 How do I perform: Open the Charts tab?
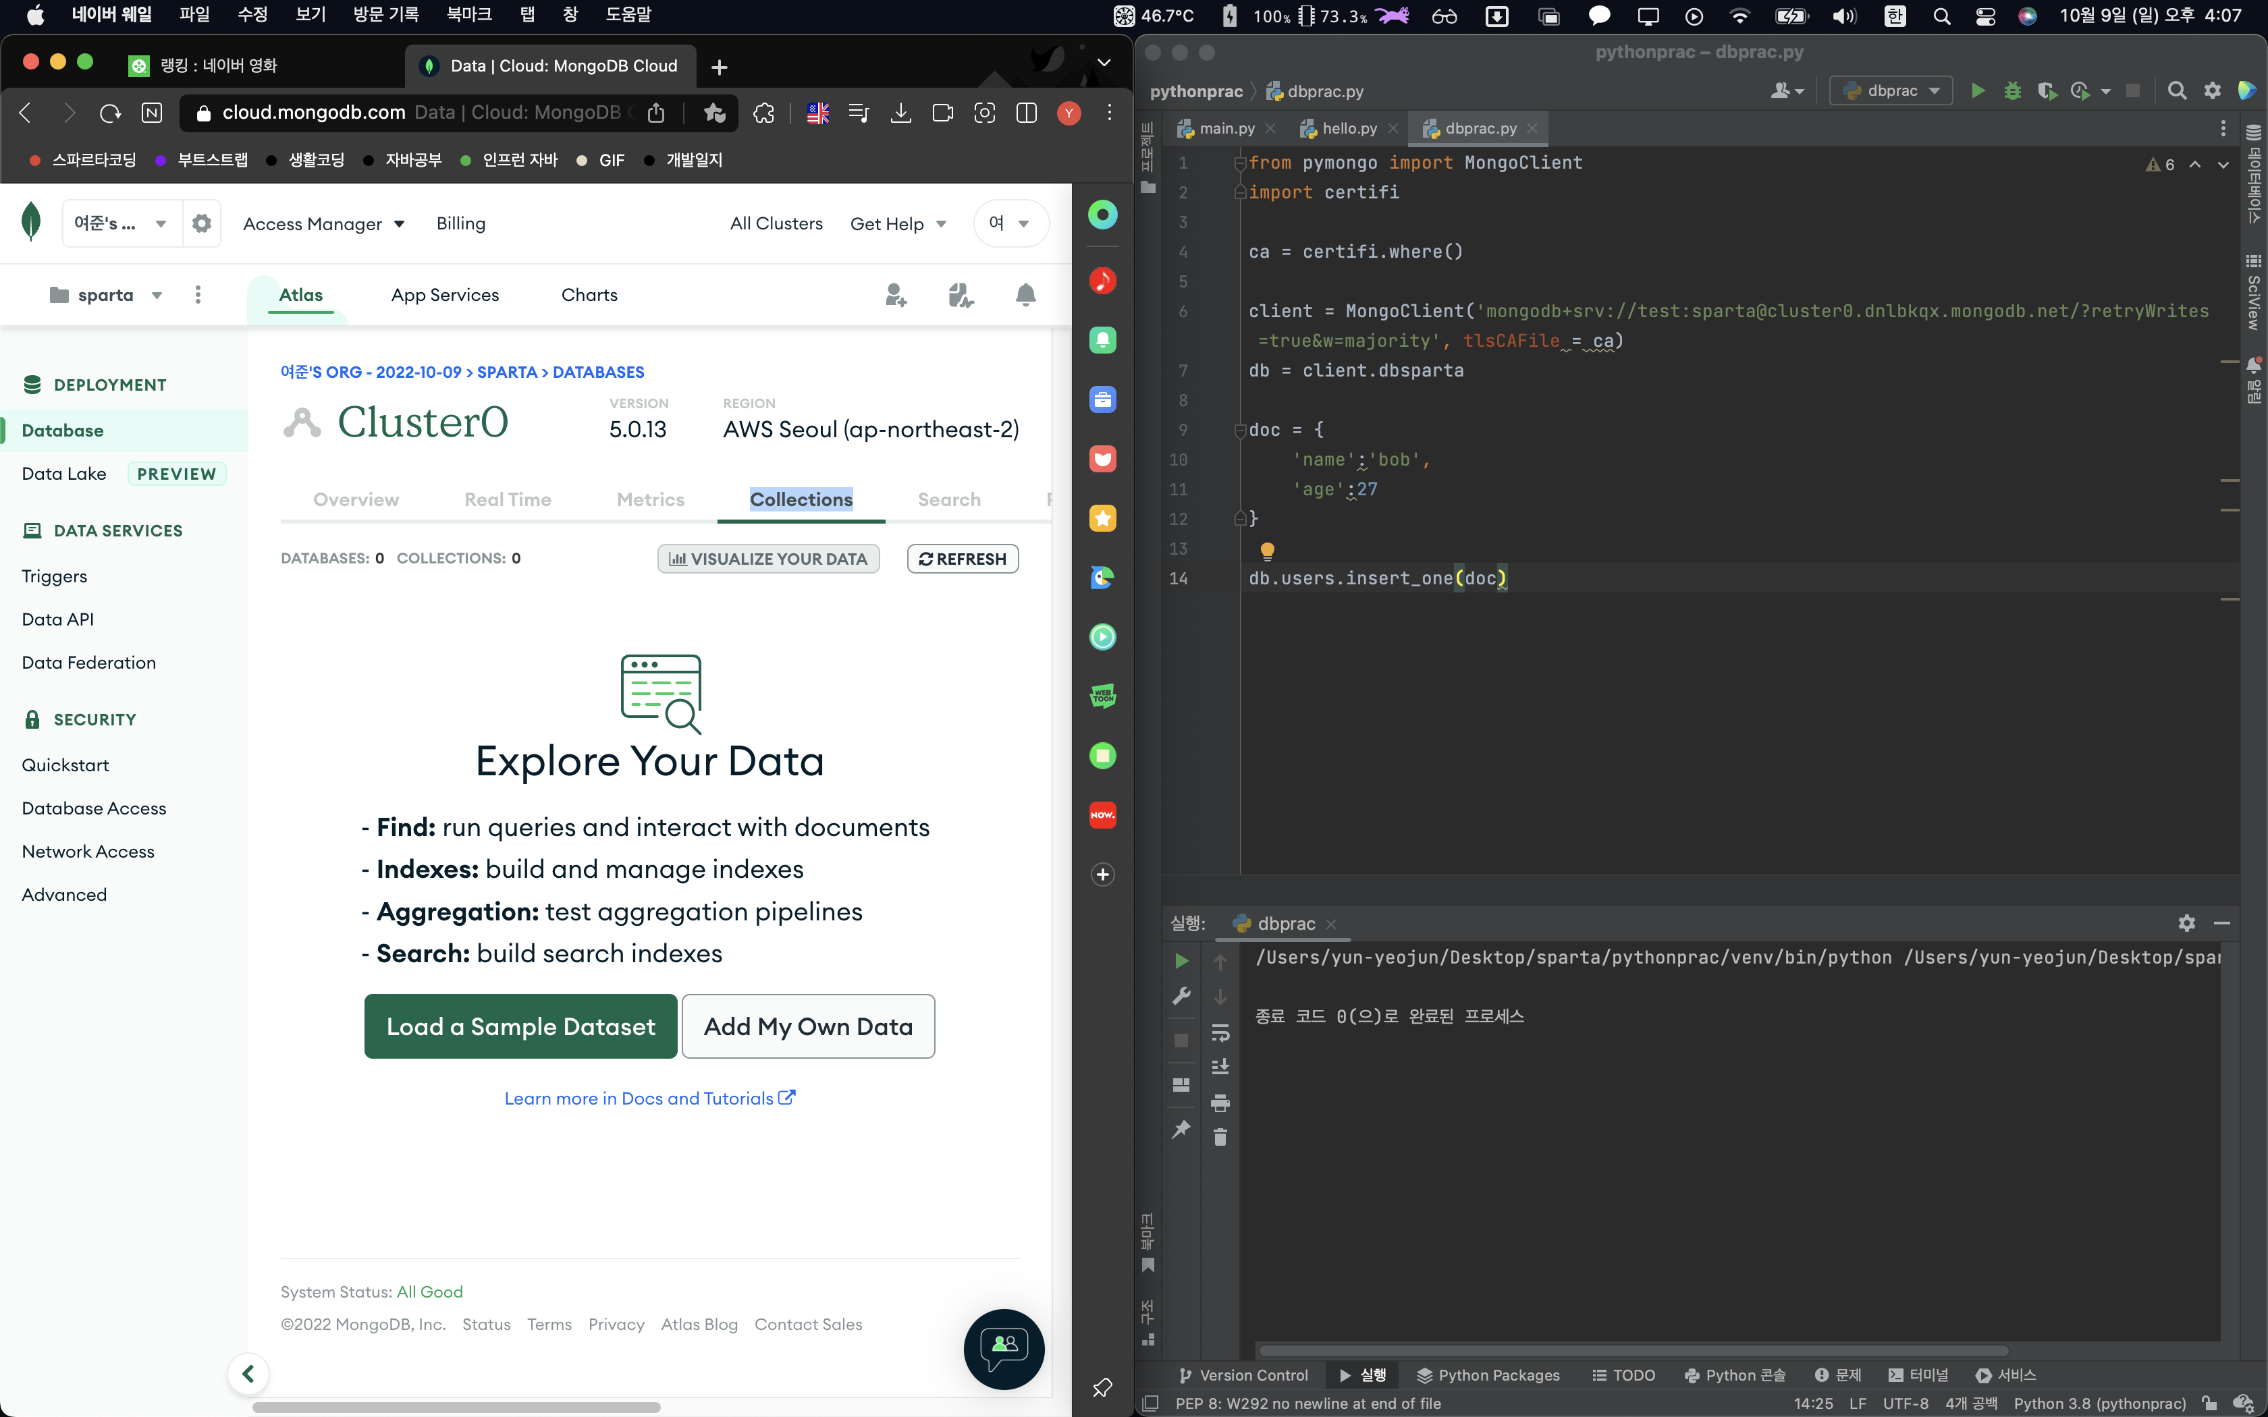589,296
